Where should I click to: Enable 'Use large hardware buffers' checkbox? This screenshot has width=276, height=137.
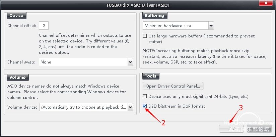pyautogui.click(x=145, y=36)
